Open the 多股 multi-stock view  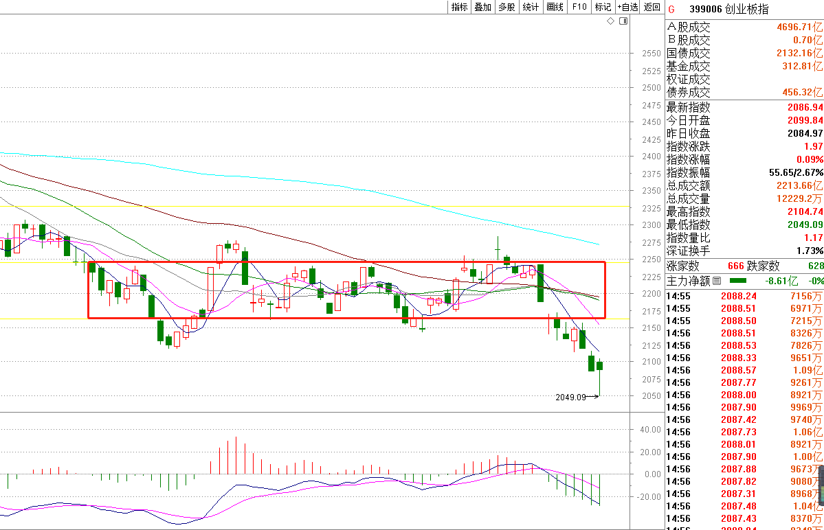[x=506, y=7]
